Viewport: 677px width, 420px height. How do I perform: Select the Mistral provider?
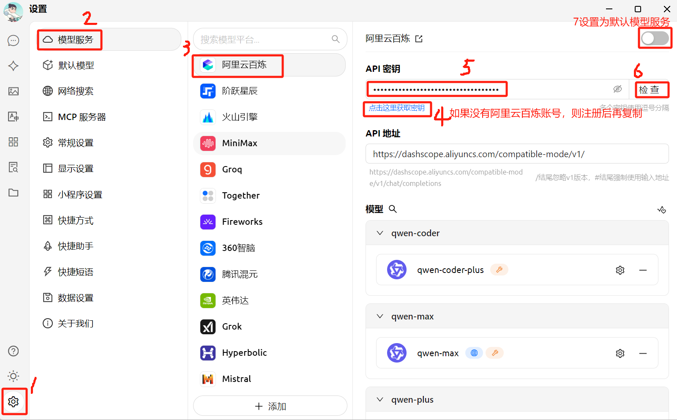coord(270,379)
